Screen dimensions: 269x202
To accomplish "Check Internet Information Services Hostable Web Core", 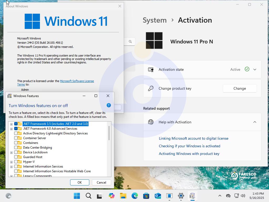I will pos(16,171).
